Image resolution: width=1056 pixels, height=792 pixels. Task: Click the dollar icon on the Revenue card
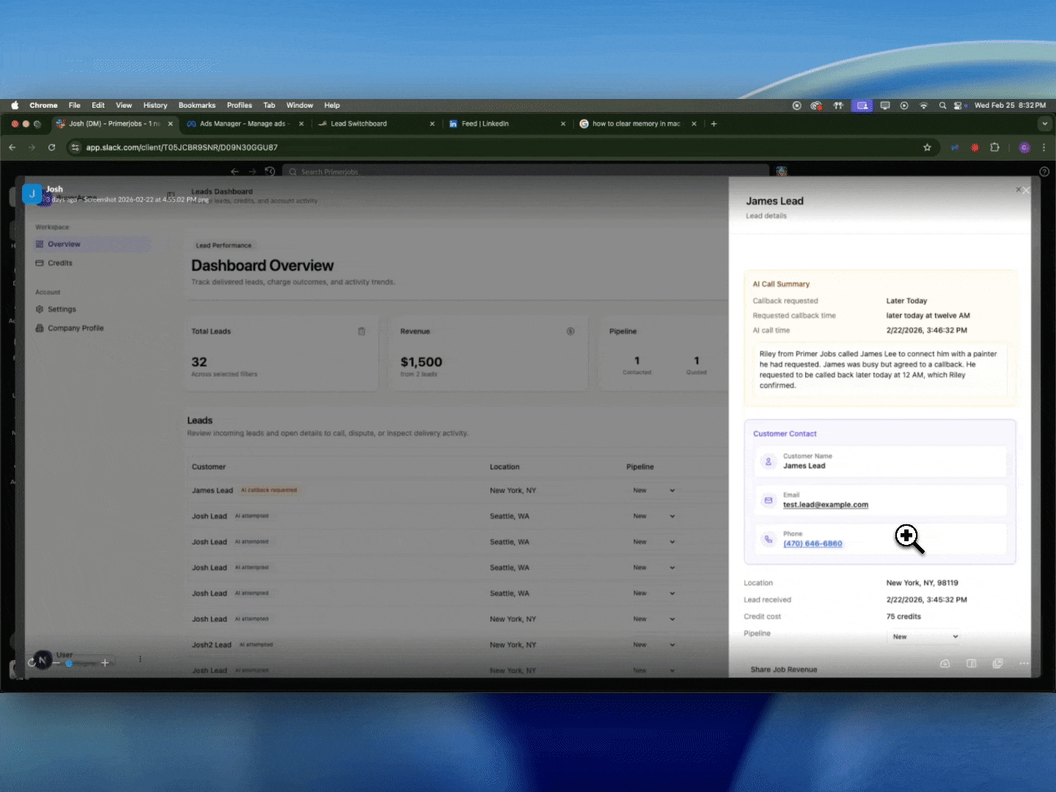[571, 331]
